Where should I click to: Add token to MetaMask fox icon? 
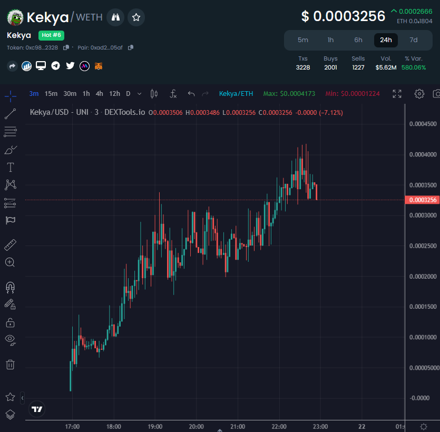(98, 66)
